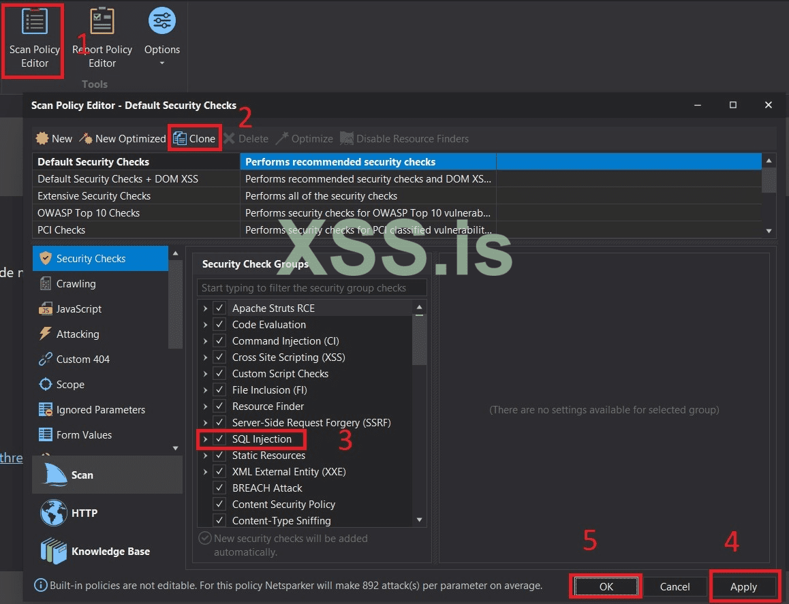Select the Security Checks section
Image resolution: width=789 pixels, height=604 pixels.
[x=100, y=259]
